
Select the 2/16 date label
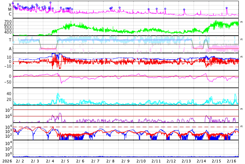pyautogui.click(x=231, y=161)
